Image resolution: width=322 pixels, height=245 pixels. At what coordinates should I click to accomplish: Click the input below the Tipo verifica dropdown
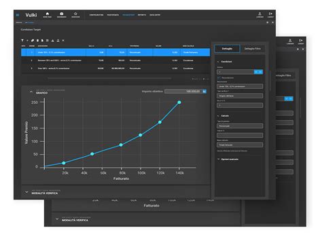tap(240, 105)
